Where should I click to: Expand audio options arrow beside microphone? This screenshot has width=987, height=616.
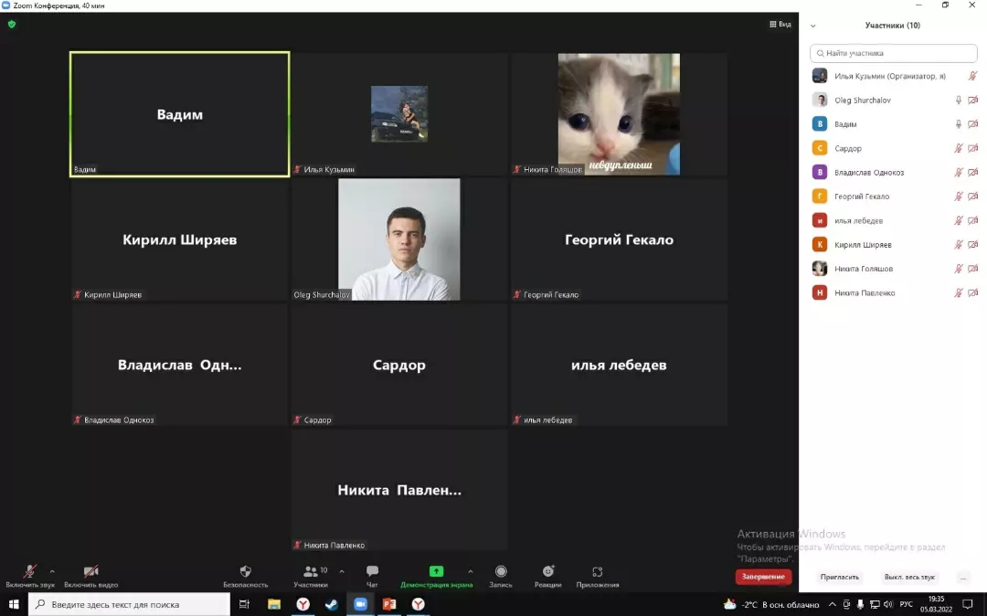pyautogui.click(x=52, y=571)
